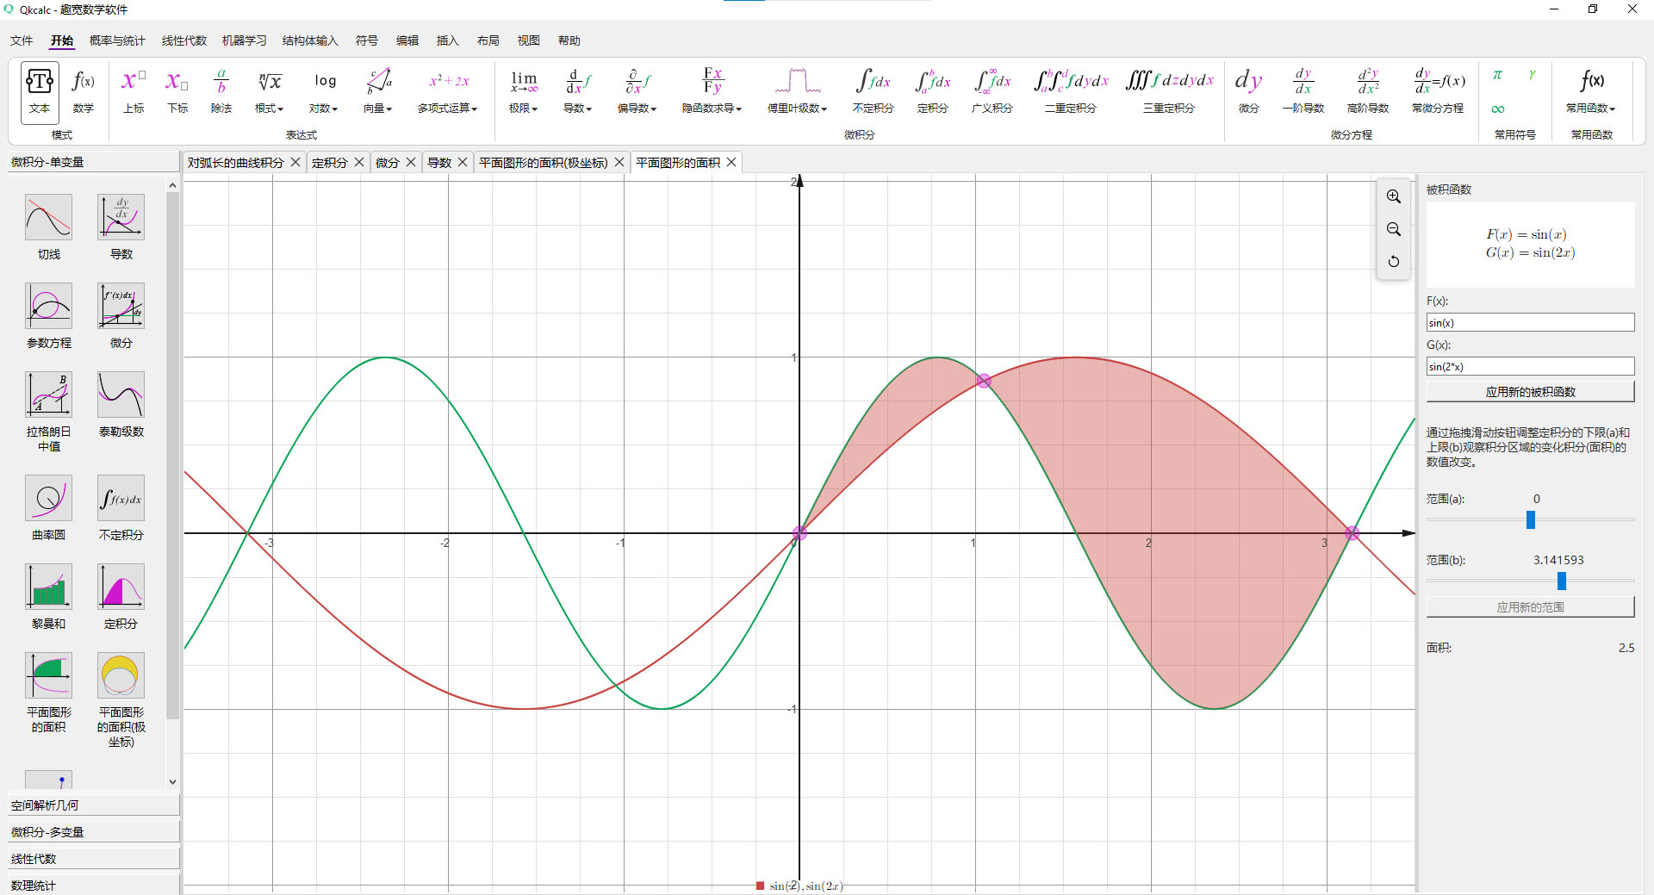Reset the graph view with rotate icon
Screen dimensions: 1654x895
[1393, 261]
